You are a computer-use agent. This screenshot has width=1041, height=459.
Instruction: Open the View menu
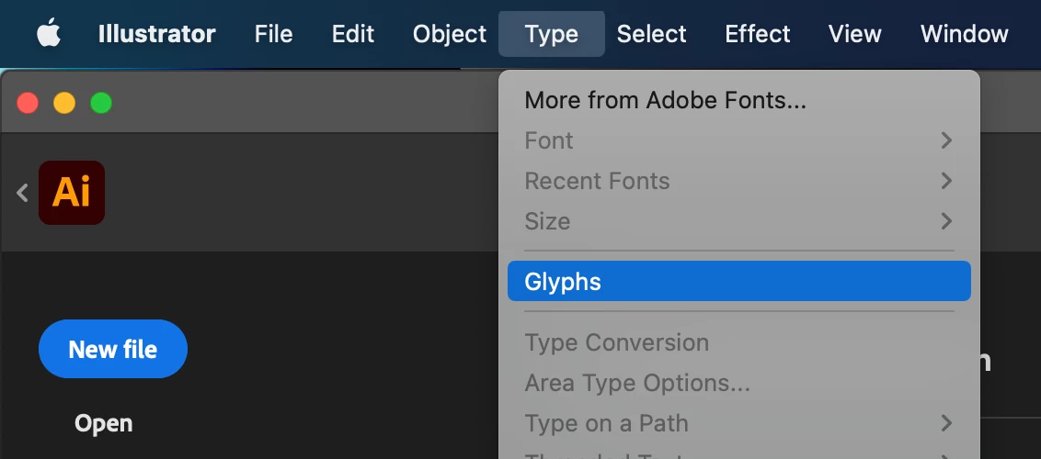(855, 34)
